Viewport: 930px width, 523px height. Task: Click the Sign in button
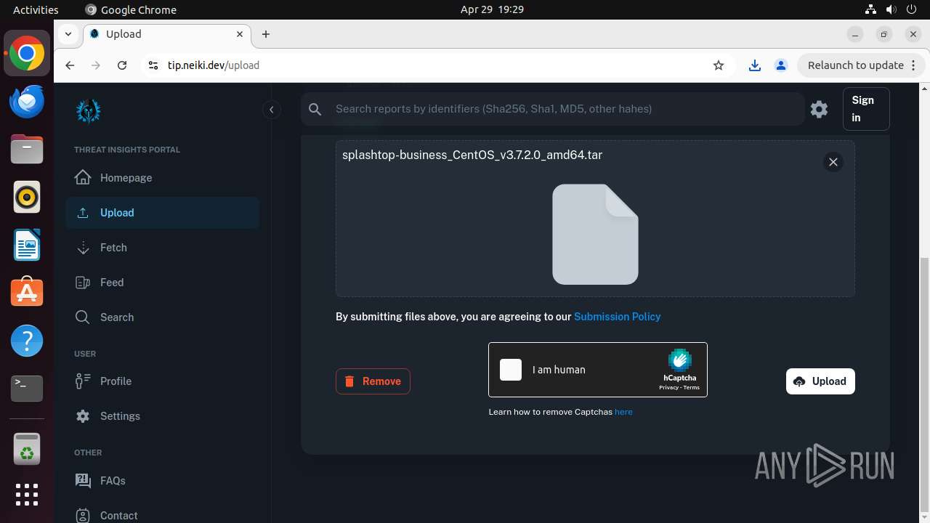point(866,109)
